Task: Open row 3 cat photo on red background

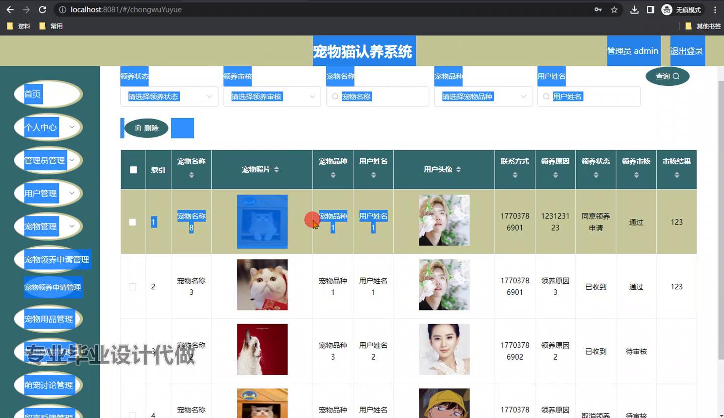Action: 262,349
